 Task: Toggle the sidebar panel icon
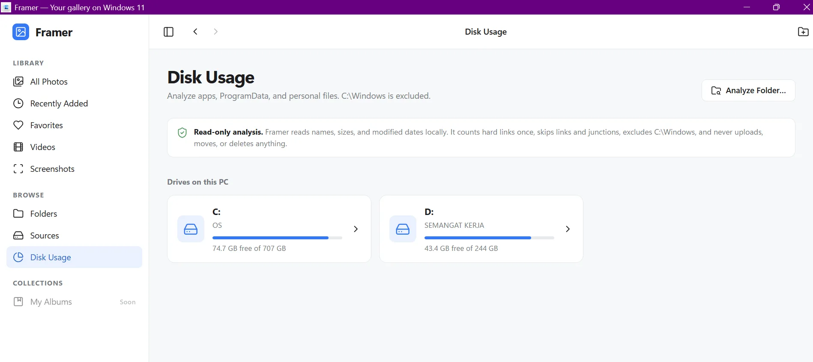[169, 32]
